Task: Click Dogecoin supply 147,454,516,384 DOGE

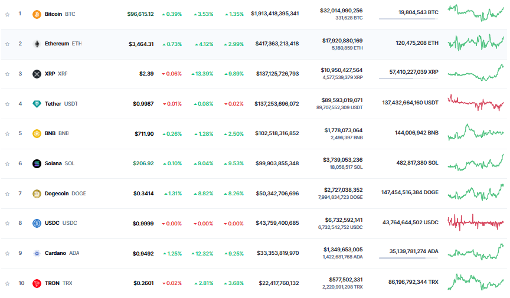Action: tap(410, 192)
